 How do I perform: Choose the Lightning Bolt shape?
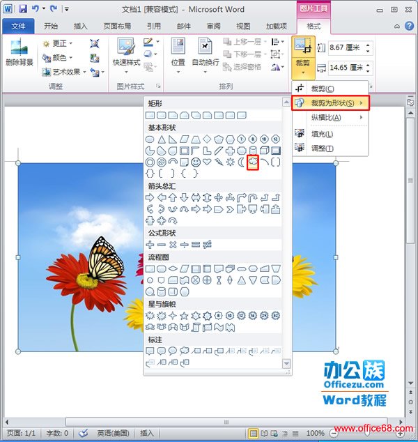[x=219, y=162]
